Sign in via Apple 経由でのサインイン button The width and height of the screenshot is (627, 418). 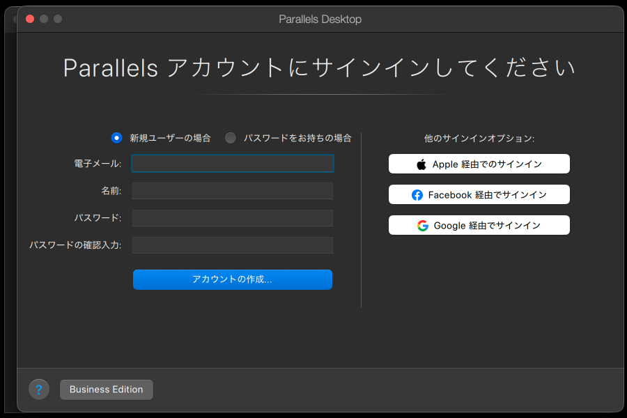point(479,163)
